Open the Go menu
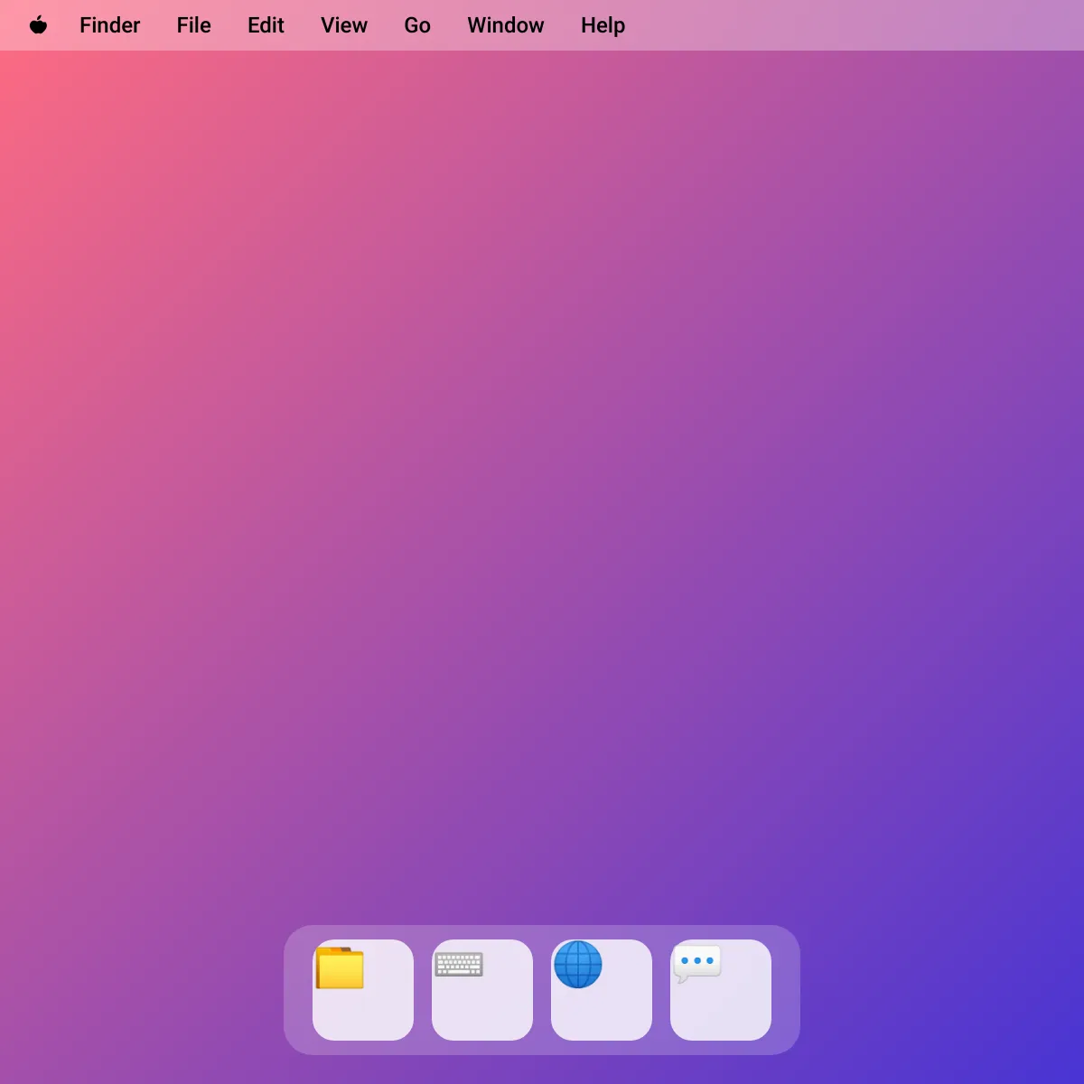1084x1084 pixels. [x=417, y=25]
